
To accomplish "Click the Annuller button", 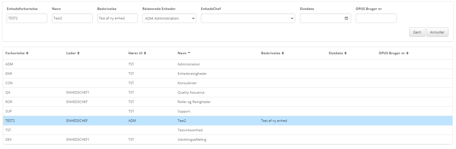I will (437, 32).
